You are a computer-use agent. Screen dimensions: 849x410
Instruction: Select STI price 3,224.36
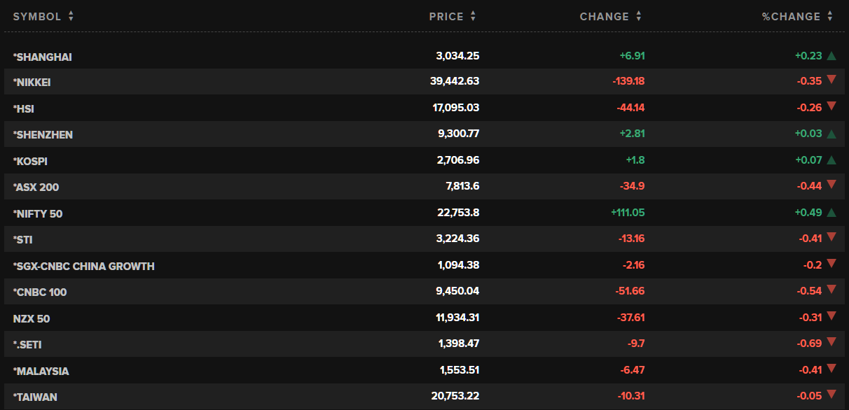point(458,239)
